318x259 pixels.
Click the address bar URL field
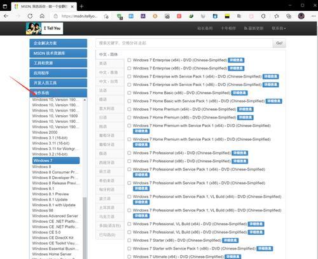(x=79, y=16)
